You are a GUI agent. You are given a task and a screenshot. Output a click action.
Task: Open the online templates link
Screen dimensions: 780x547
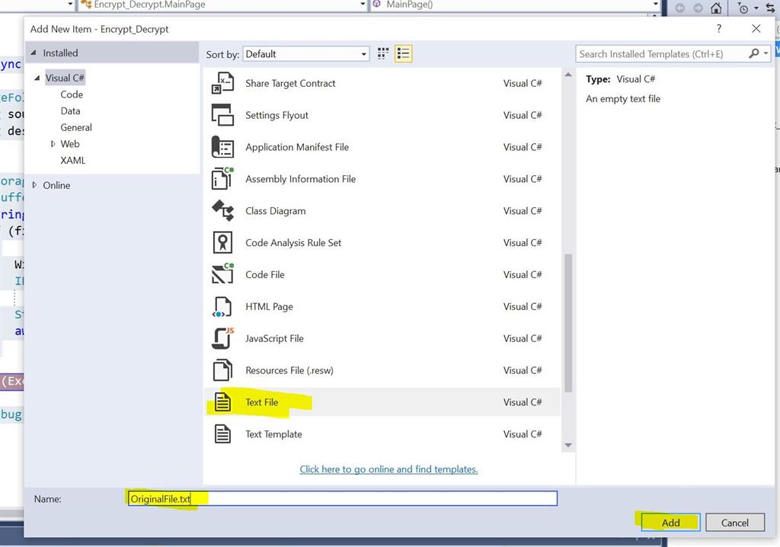(x=388, y=469)
